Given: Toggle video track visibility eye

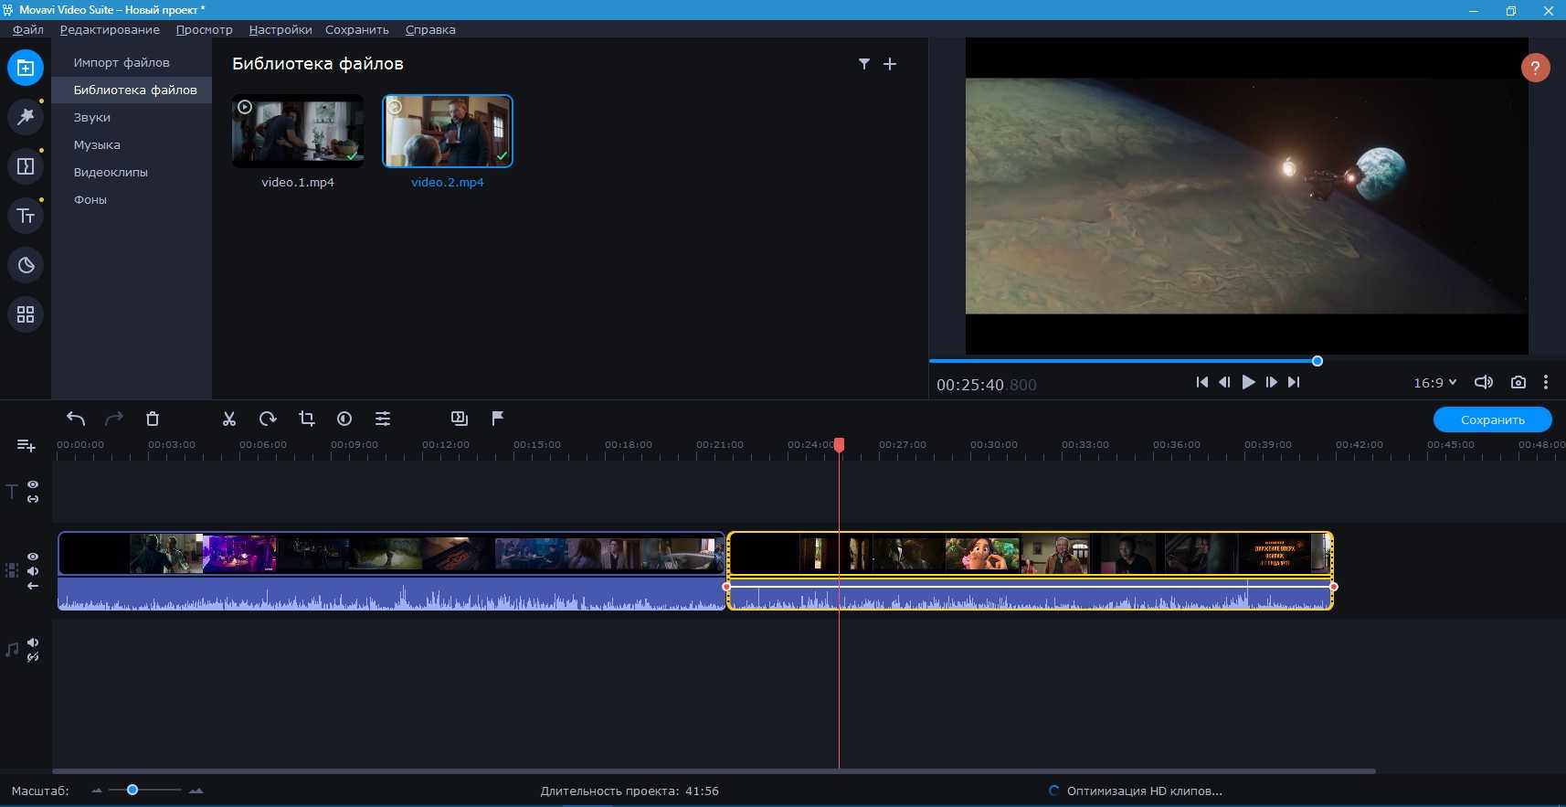Looking at the screenshot, I should coord(33,557).
